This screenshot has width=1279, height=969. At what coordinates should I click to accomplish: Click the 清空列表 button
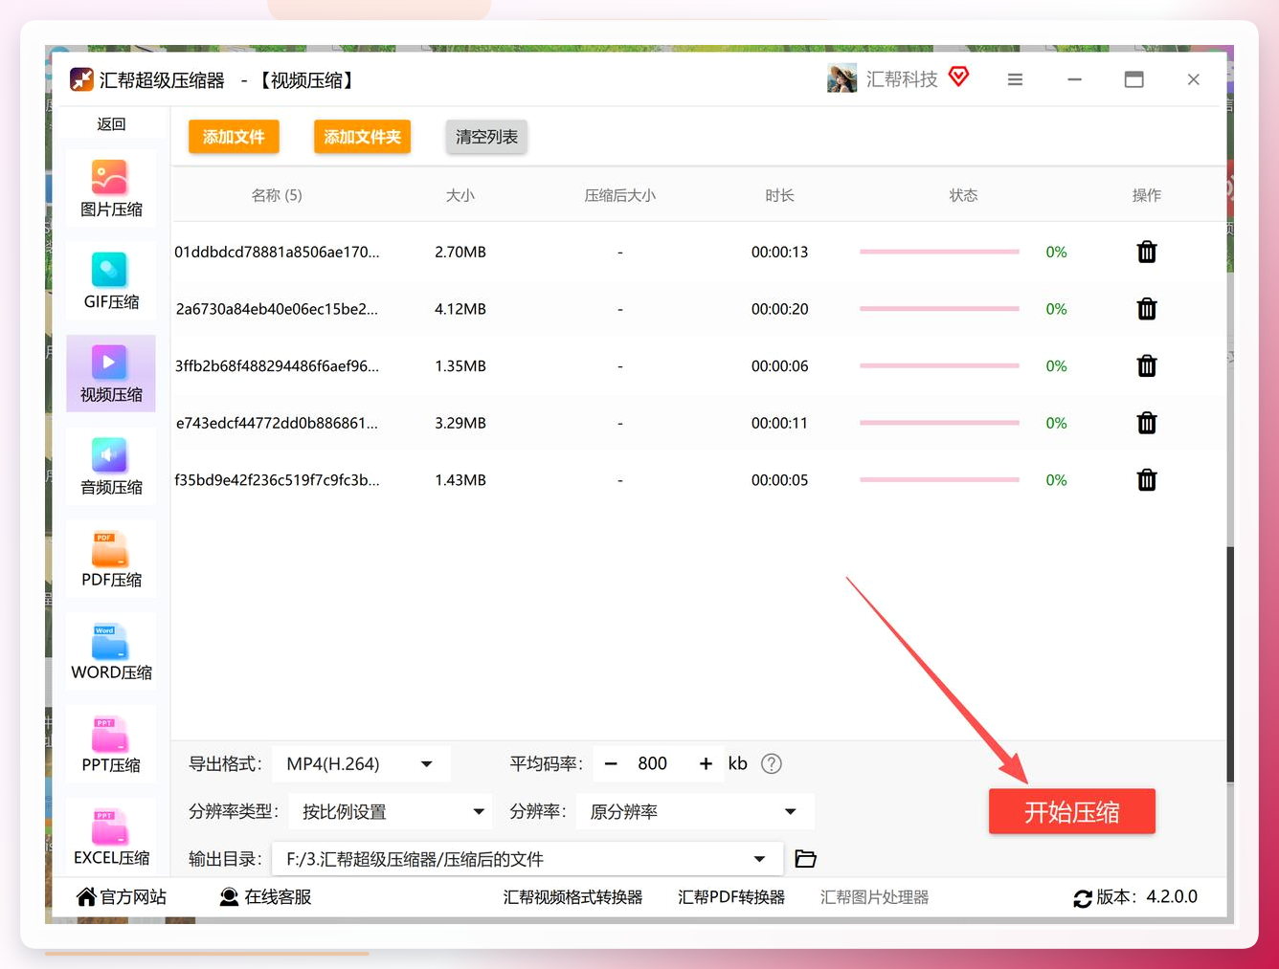coord(486,137)
